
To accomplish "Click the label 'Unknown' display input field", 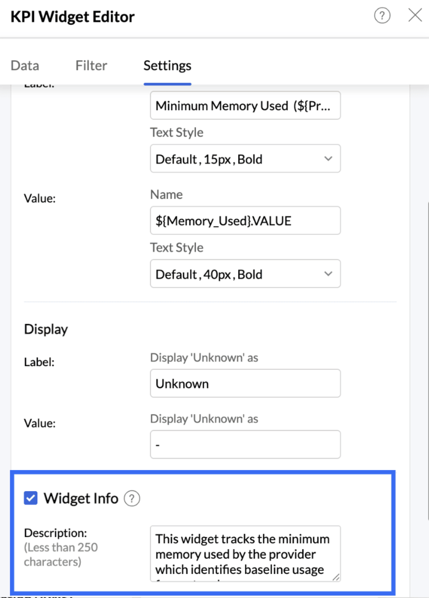I will click(245, 384).
